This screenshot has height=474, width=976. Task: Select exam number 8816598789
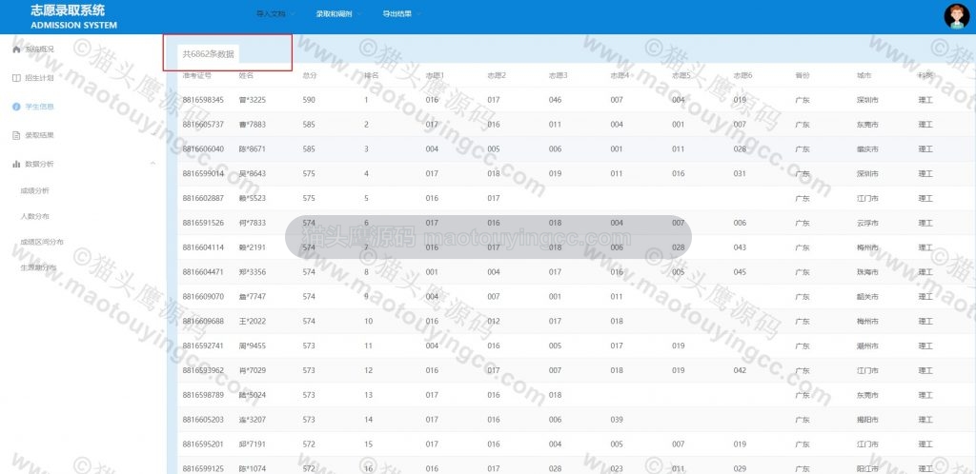pos(203,395)
